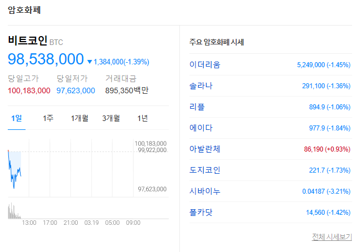
Task: Click the 이더리움 price 5,249,000 (-1.45%)
Action: (324, 65)
